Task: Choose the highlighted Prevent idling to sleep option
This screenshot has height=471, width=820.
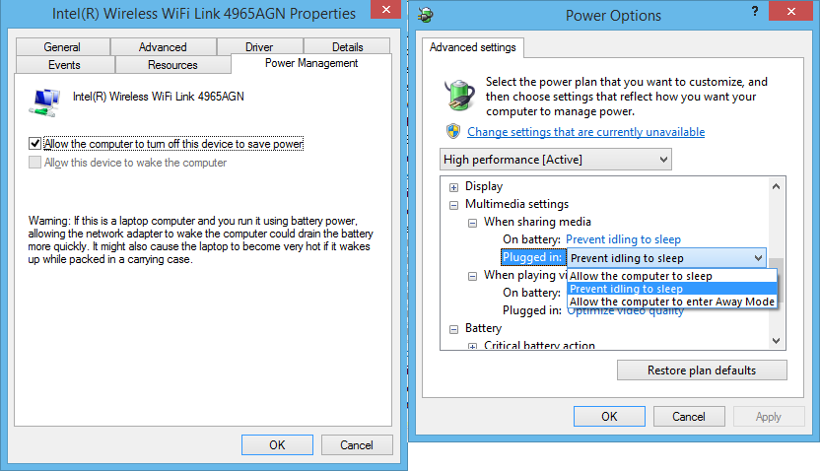Action: coord(672,289)
